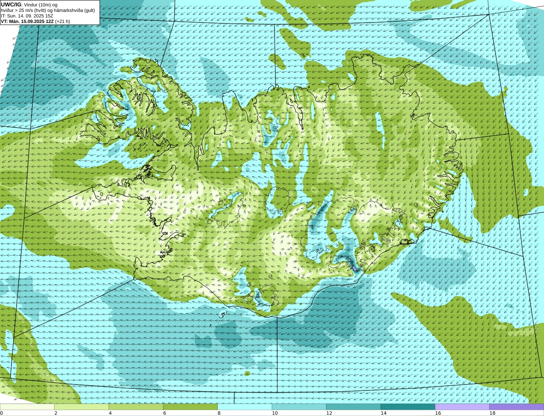Click the 8–10 m/s pale cyan legend swatch
The image size is (544, 416).
(245, 407)
